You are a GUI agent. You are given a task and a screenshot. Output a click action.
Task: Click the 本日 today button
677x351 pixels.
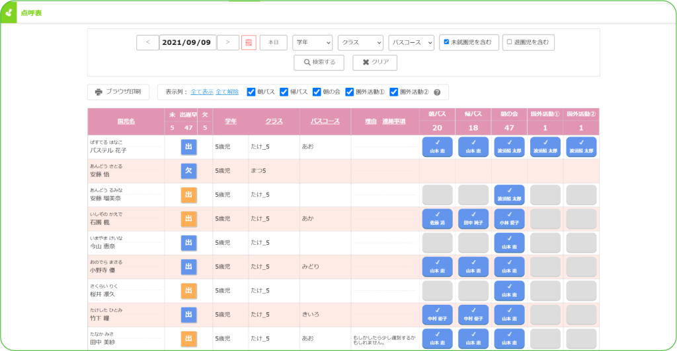273,43
